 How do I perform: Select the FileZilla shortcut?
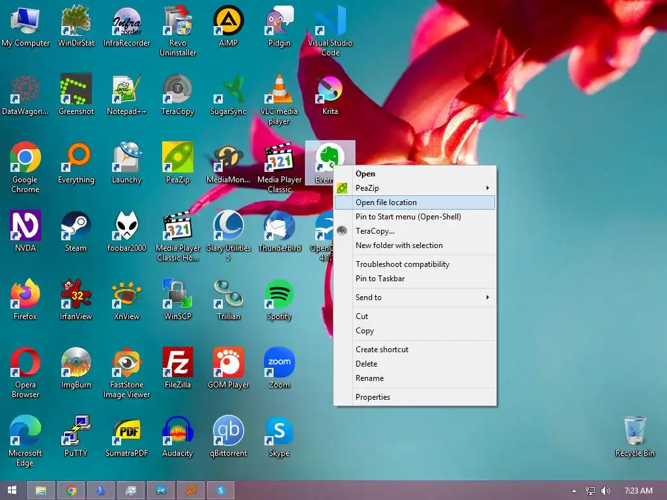pyautogui.click(x=177, y=368)
